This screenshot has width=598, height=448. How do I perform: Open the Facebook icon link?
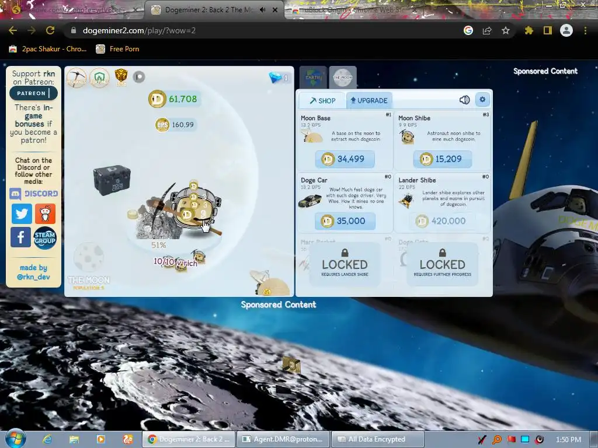tap(20, 237)
